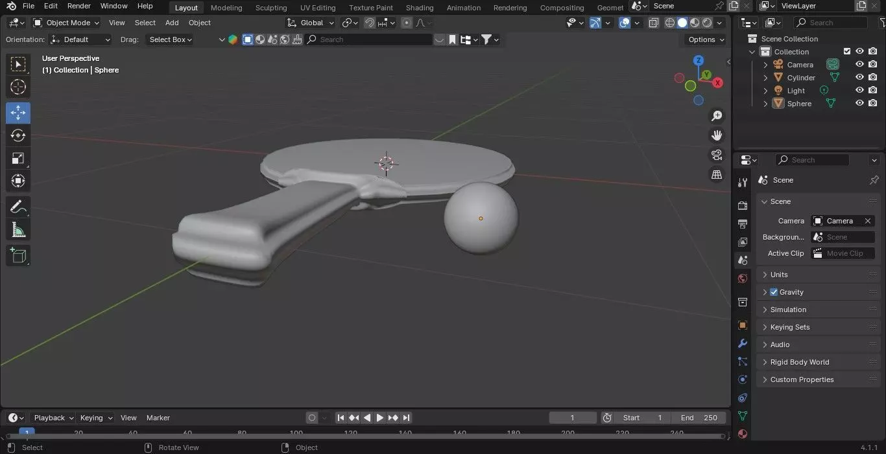The image size is (886, 454).
Task: Expand the Cylinder tree item
Action: (765, 78)
